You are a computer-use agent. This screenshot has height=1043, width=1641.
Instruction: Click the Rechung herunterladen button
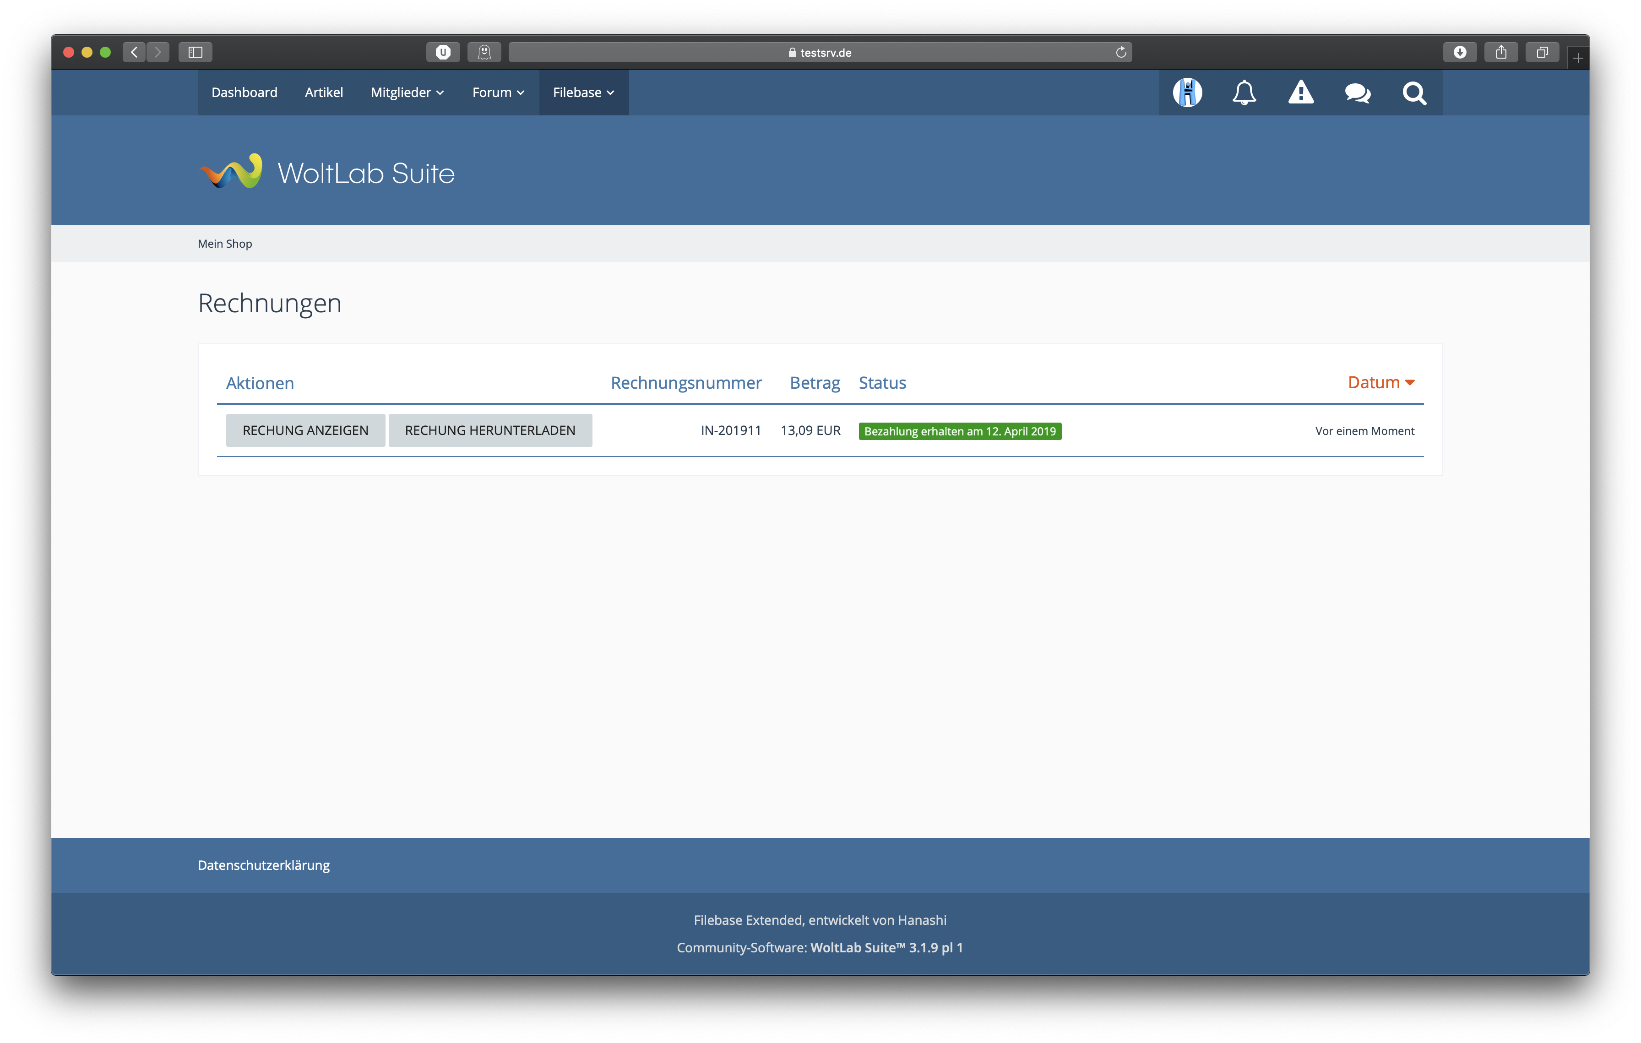(490, 430)
